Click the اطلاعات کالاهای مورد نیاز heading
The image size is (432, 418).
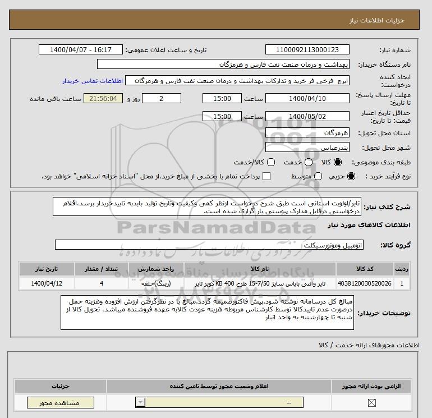click(369, 225)
